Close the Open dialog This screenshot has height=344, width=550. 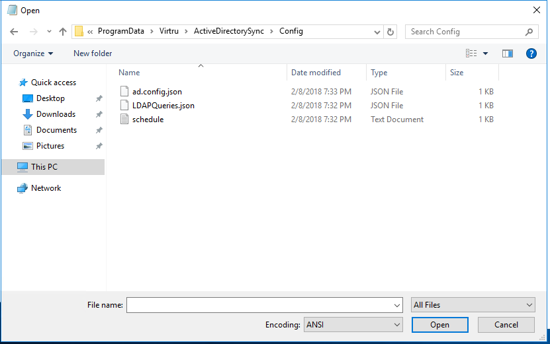coord(536,10)
